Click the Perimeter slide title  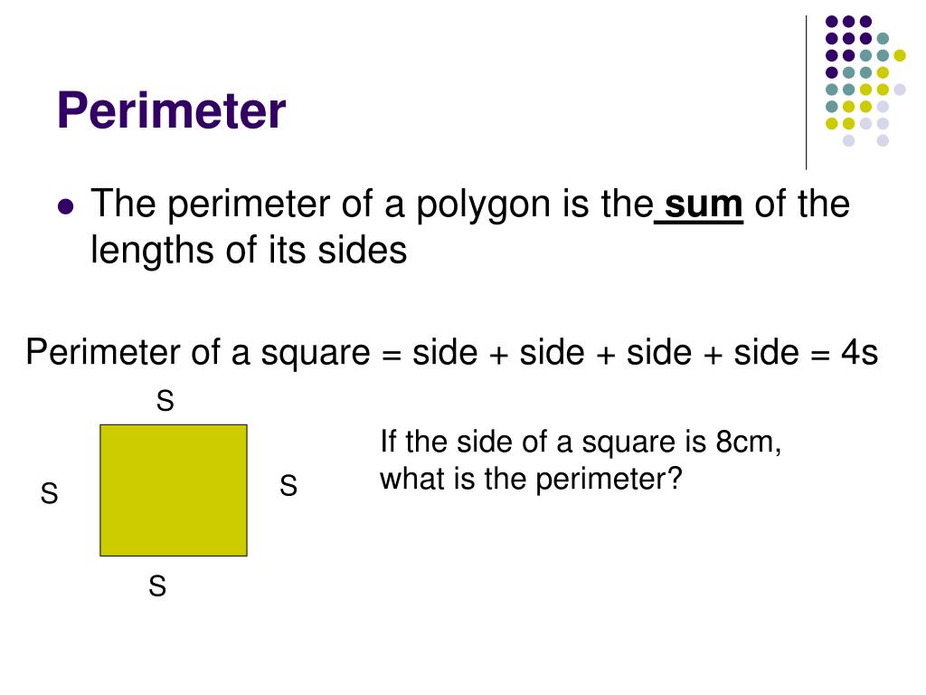pos(171,110)
